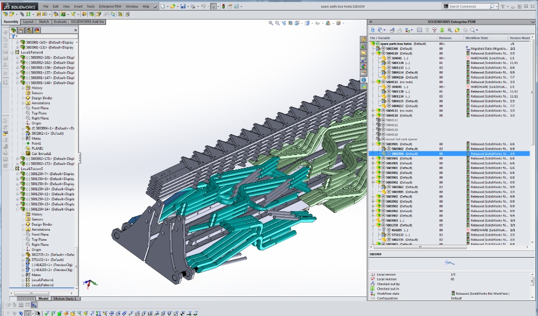Click the Section View icon

point(290,23)
